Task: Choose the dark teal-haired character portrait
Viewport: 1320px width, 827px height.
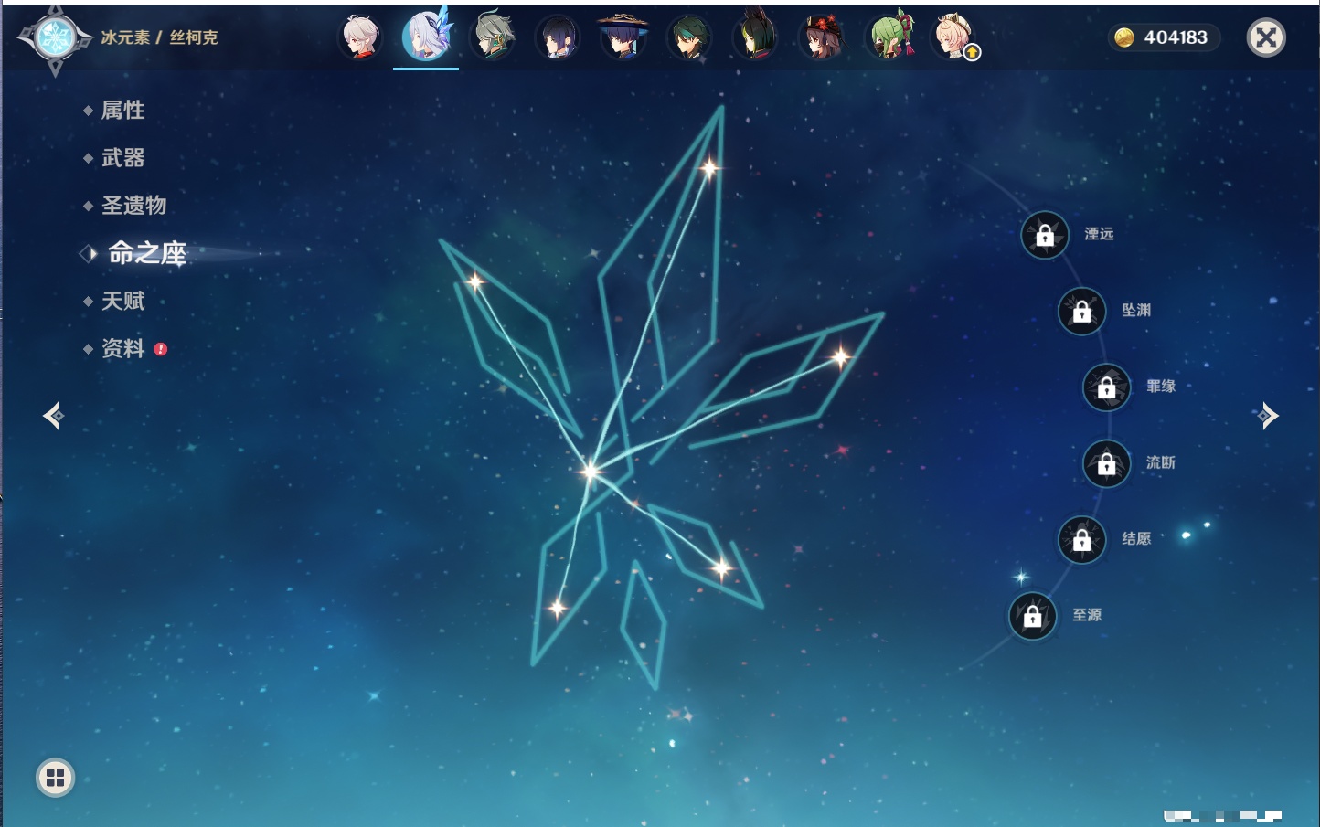Action: coord(690,37)
